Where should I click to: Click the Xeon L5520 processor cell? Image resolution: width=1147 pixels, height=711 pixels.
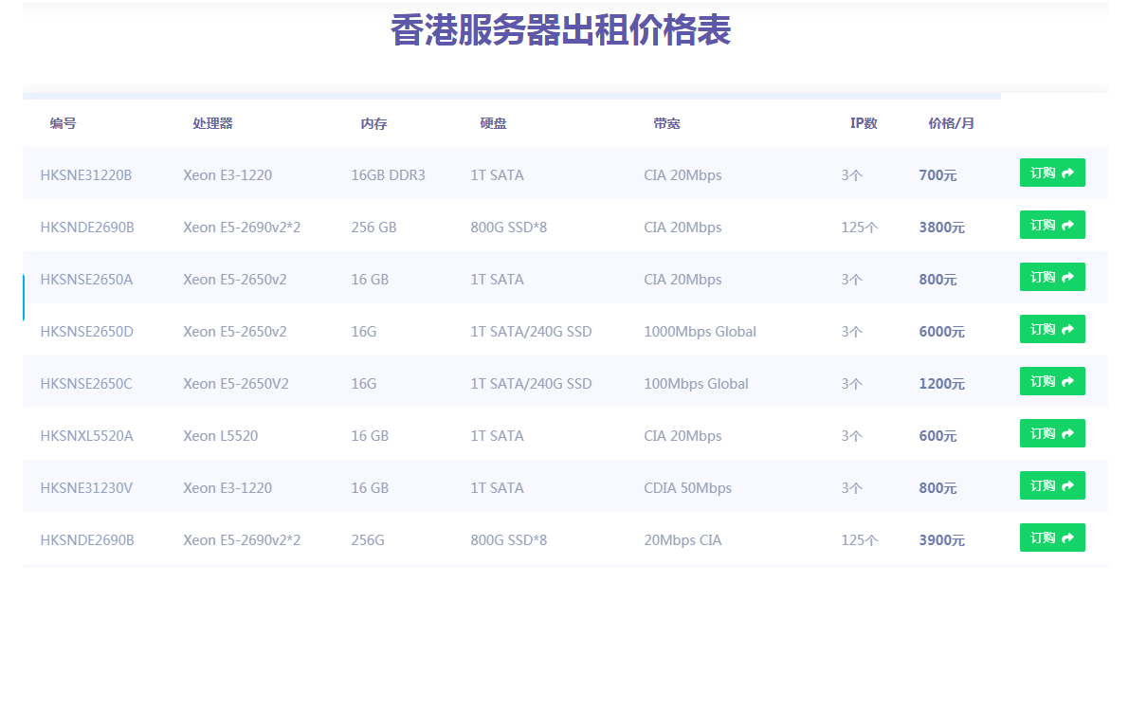(x=220, y=436)
